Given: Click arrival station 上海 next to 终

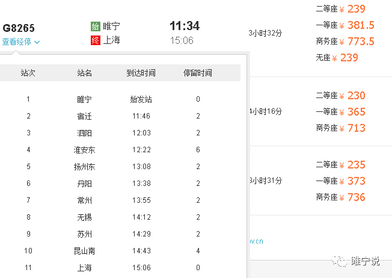Looking at the screenshot, I should click(111, 40).
